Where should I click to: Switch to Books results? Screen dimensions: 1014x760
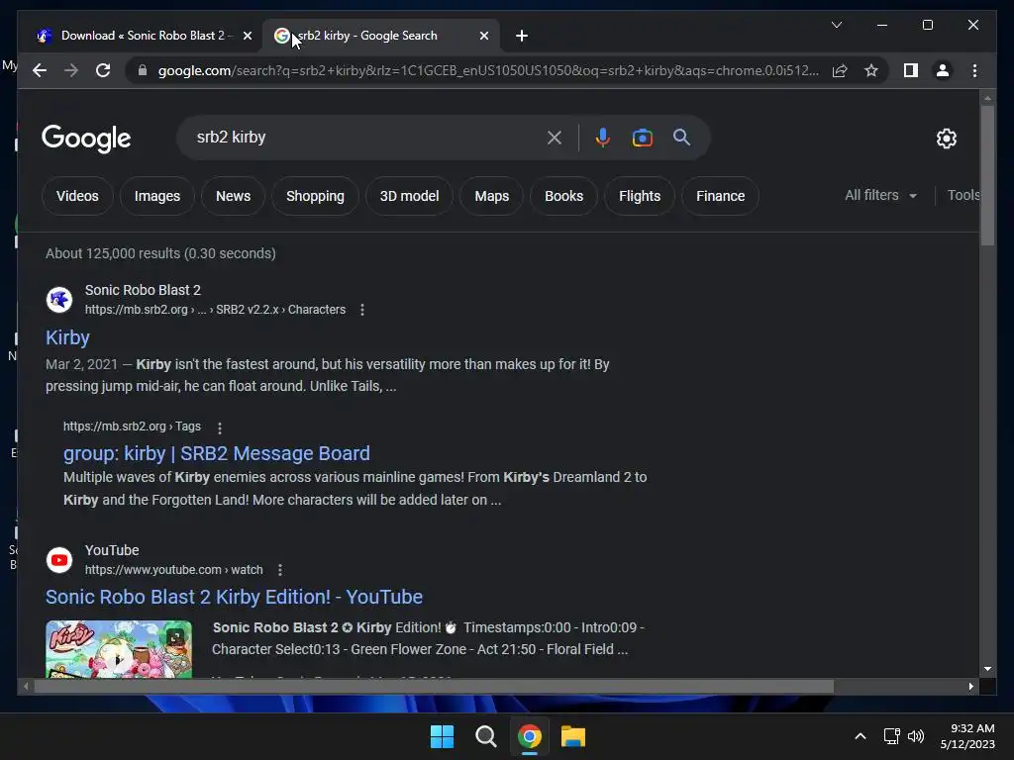(563, 196)
